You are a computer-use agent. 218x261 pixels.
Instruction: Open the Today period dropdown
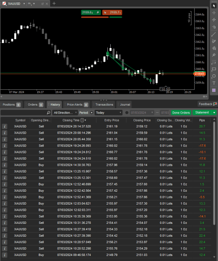(x=109, y=113)
